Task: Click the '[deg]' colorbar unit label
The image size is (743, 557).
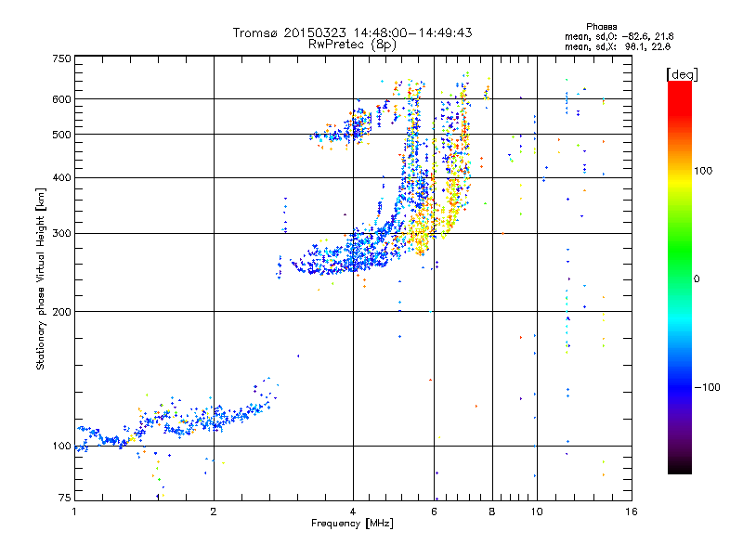Action: pyautogui.click(x=682, y=74)
